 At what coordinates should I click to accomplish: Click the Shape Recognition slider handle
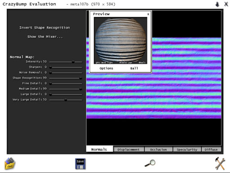coord(80,78)
